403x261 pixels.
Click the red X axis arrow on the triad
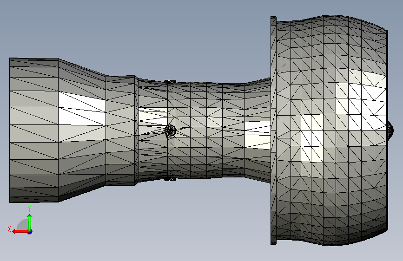pos(20,232)
